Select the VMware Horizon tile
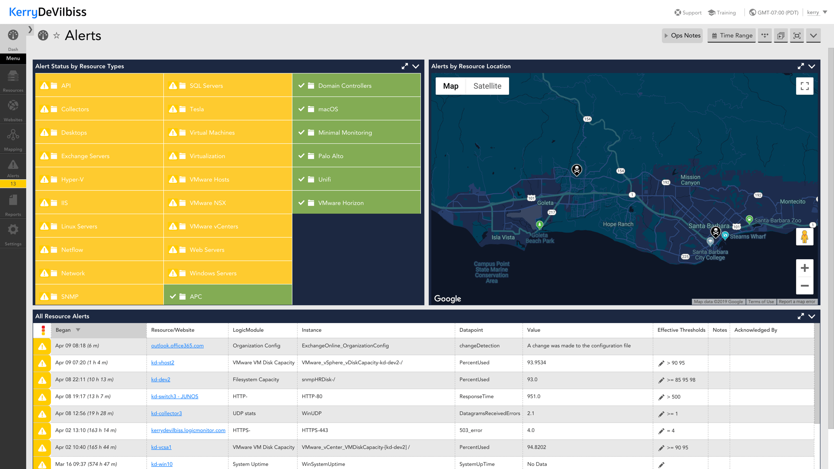The image size is (834, 469). click(356, 203)
